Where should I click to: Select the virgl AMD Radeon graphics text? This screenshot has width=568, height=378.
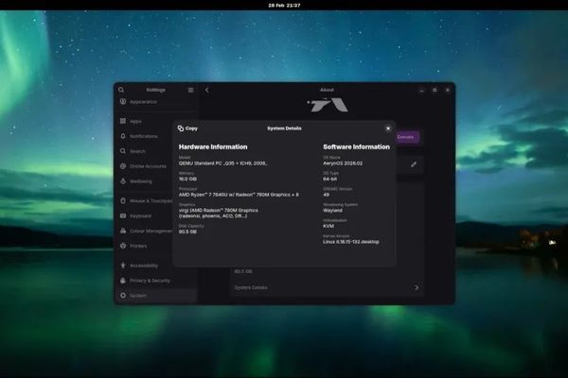219,213
